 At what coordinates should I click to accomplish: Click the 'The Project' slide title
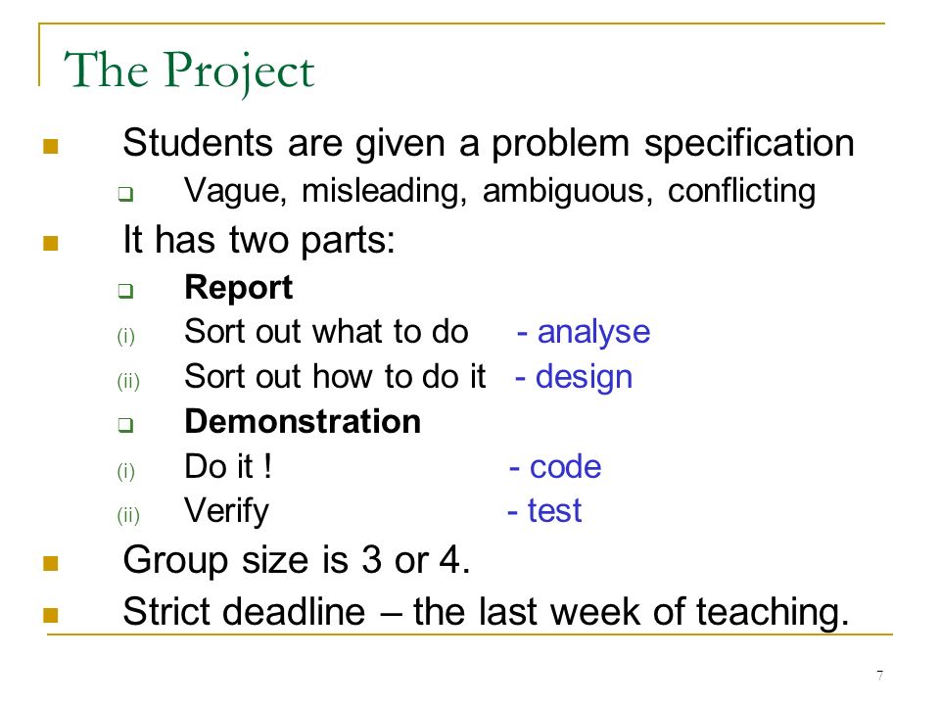[189, 71]
